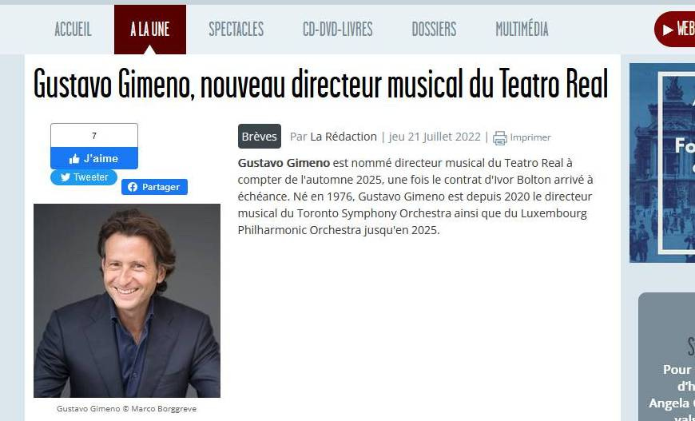Open the CD-DVD-Livres menu
This screenshot has height=421, width=695.
(338, 30)
